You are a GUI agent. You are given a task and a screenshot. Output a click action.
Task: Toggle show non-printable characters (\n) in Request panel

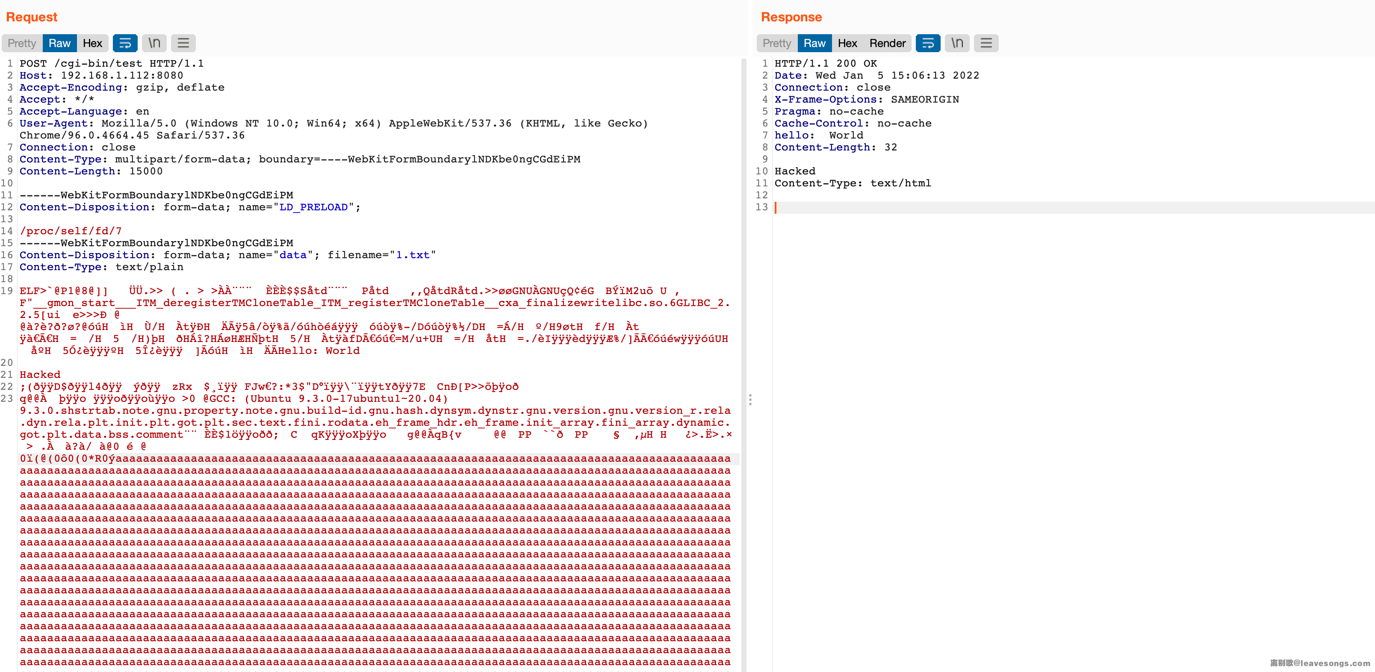pos(154,43)
